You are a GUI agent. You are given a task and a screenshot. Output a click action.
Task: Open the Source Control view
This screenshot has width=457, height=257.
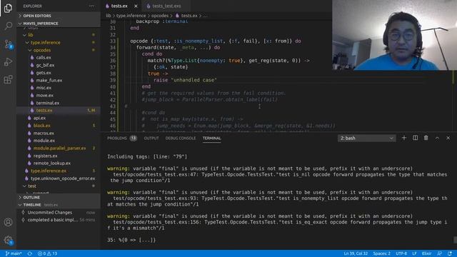click(x=8, y=44)
